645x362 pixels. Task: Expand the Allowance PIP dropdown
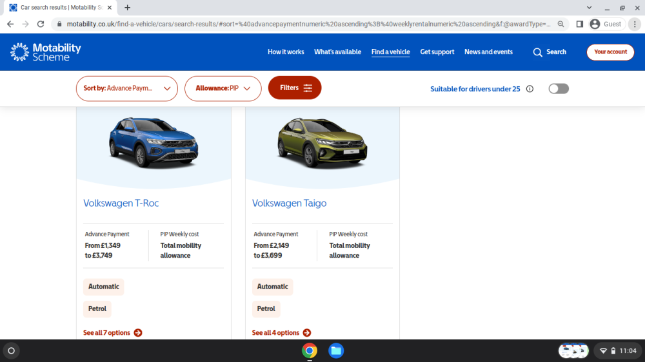223,88
